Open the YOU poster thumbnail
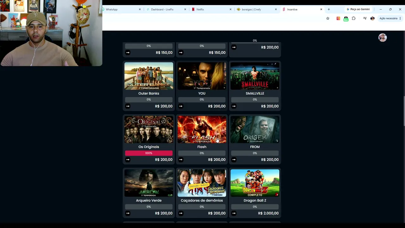The image size is (405, 228). point(202,76)
